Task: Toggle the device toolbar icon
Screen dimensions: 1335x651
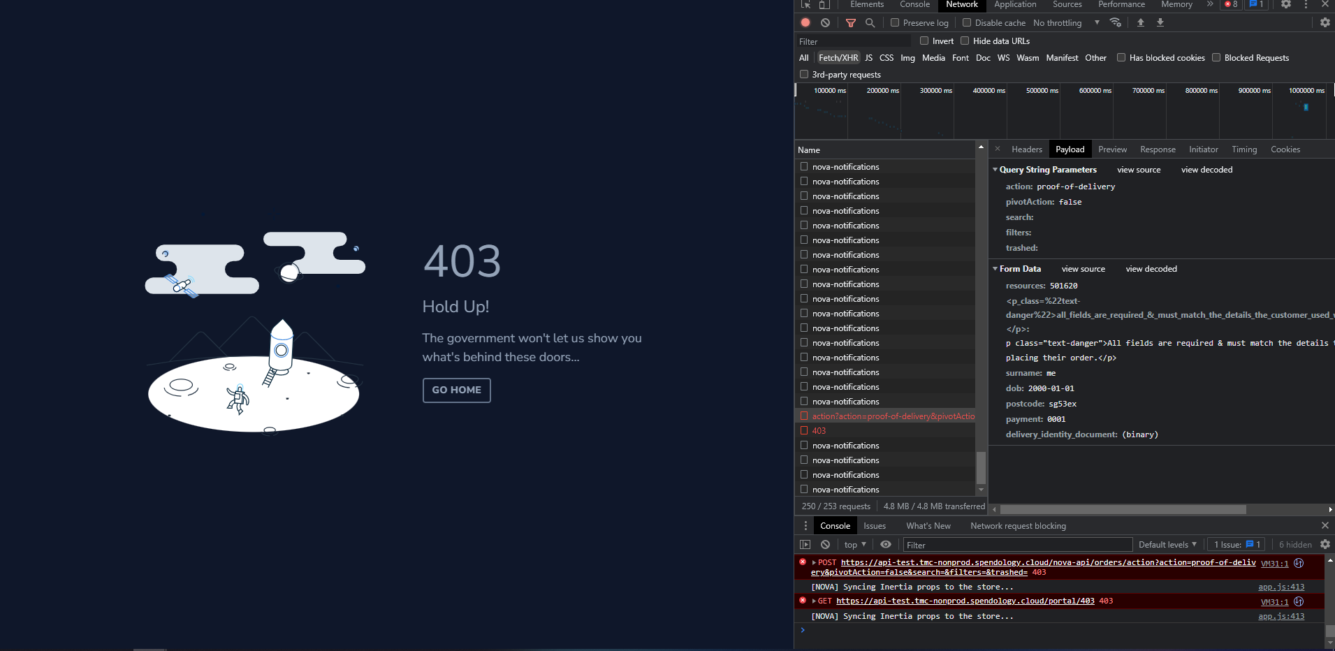Action: (x=824, y=5)
